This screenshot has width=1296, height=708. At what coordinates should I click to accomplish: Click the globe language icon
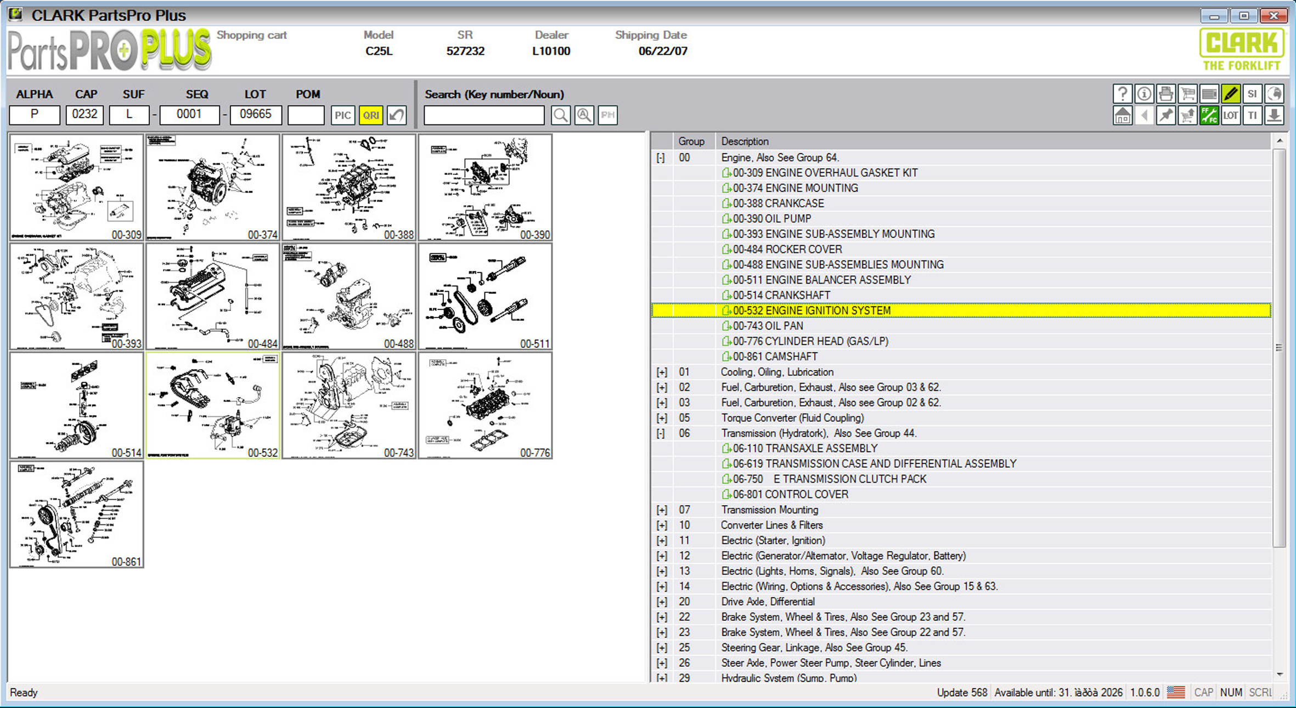point(1274,94)
